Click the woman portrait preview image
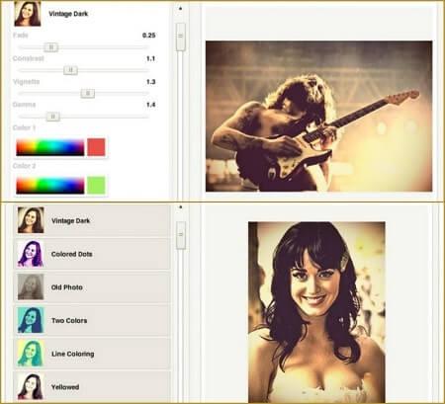The image size is (445, 404). pos(316,312)
